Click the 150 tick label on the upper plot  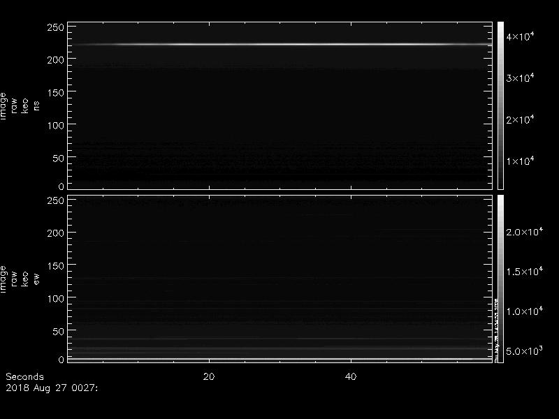click(56, 92)
